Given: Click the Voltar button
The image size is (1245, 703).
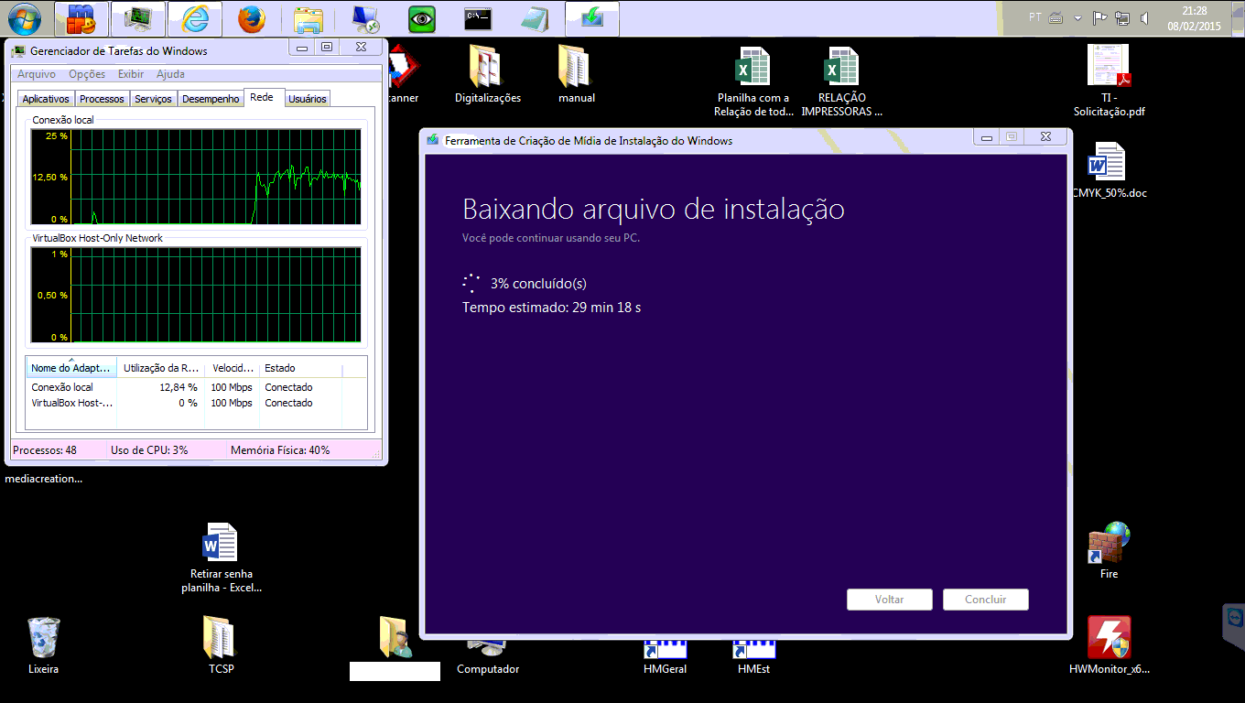Looking at the screenshot, I should 890,600.
